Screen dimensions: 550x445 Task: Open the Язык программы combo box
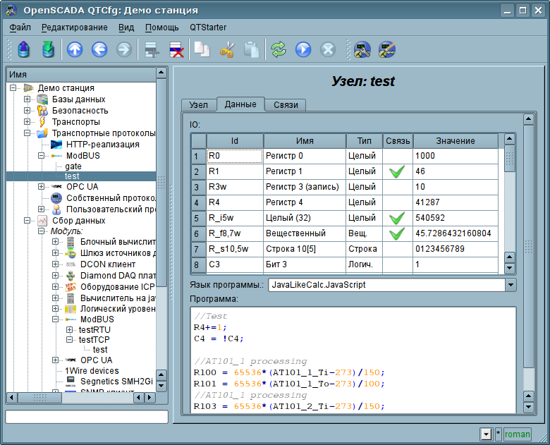pyautogui.click(x=392, y=285)
